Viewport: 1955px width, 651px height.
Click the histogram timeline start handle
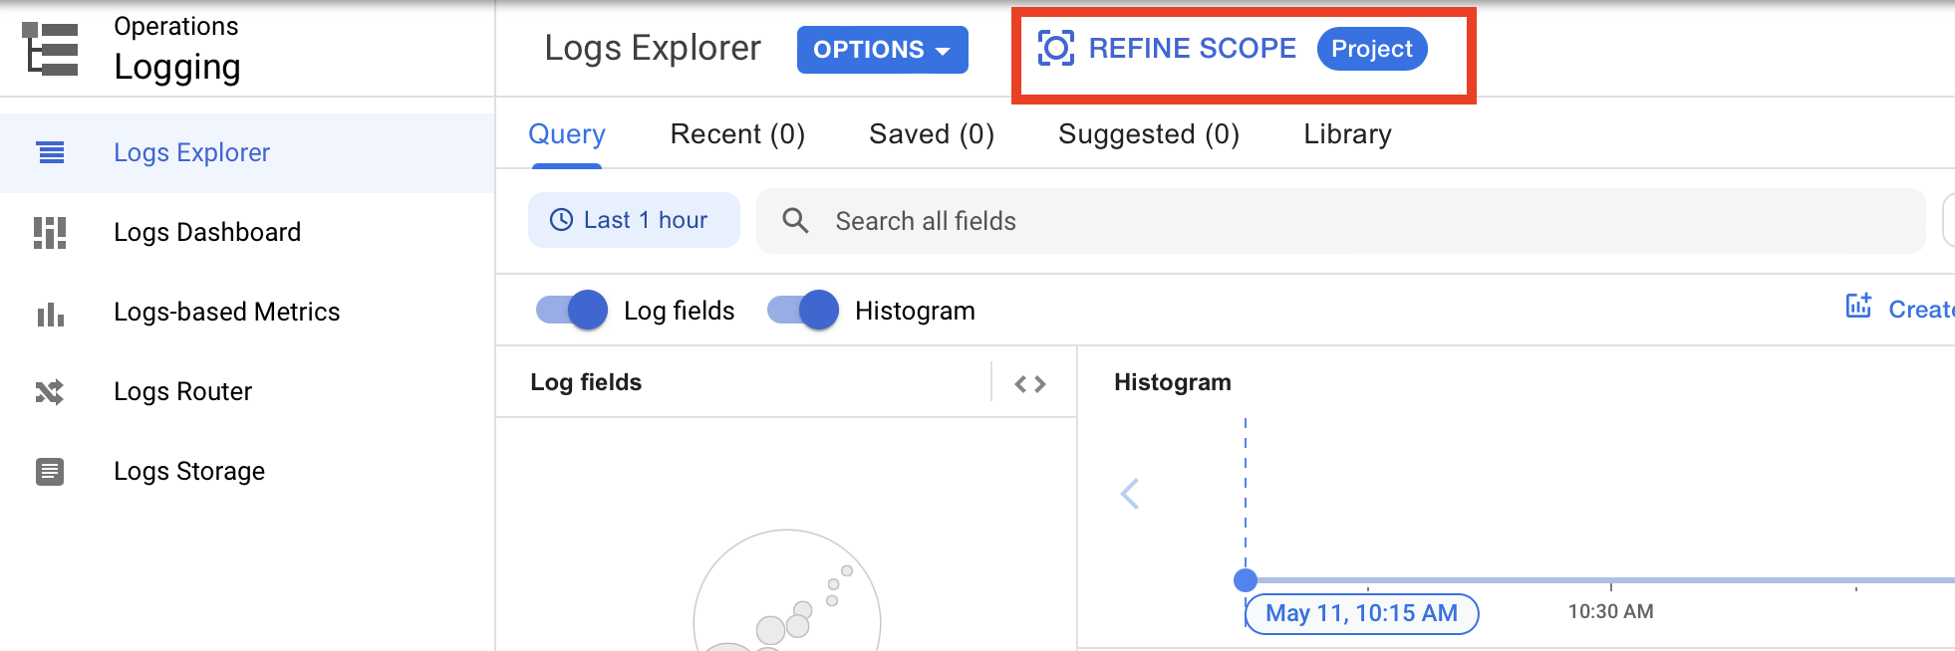1245,580
